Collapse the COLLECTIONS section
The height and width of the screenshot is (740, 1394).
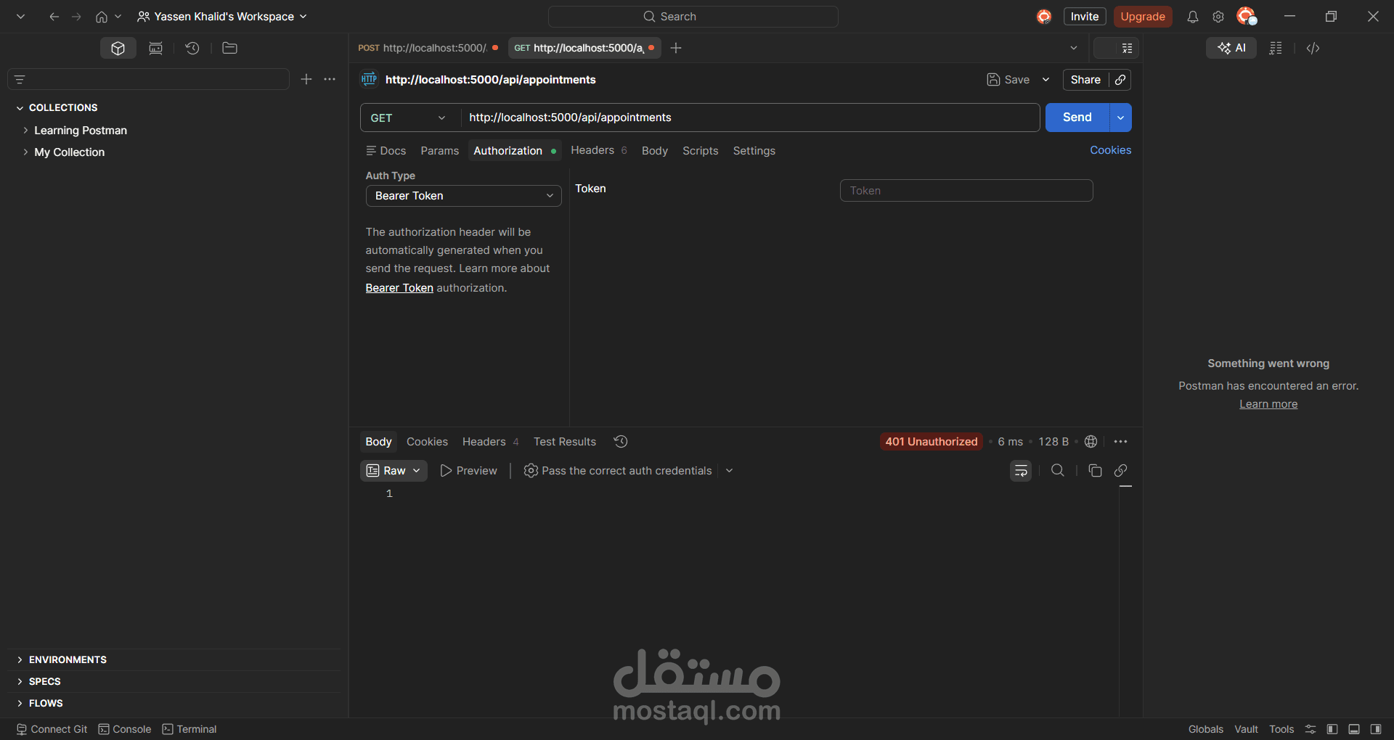pyautogui.click(x=20, y=108)
